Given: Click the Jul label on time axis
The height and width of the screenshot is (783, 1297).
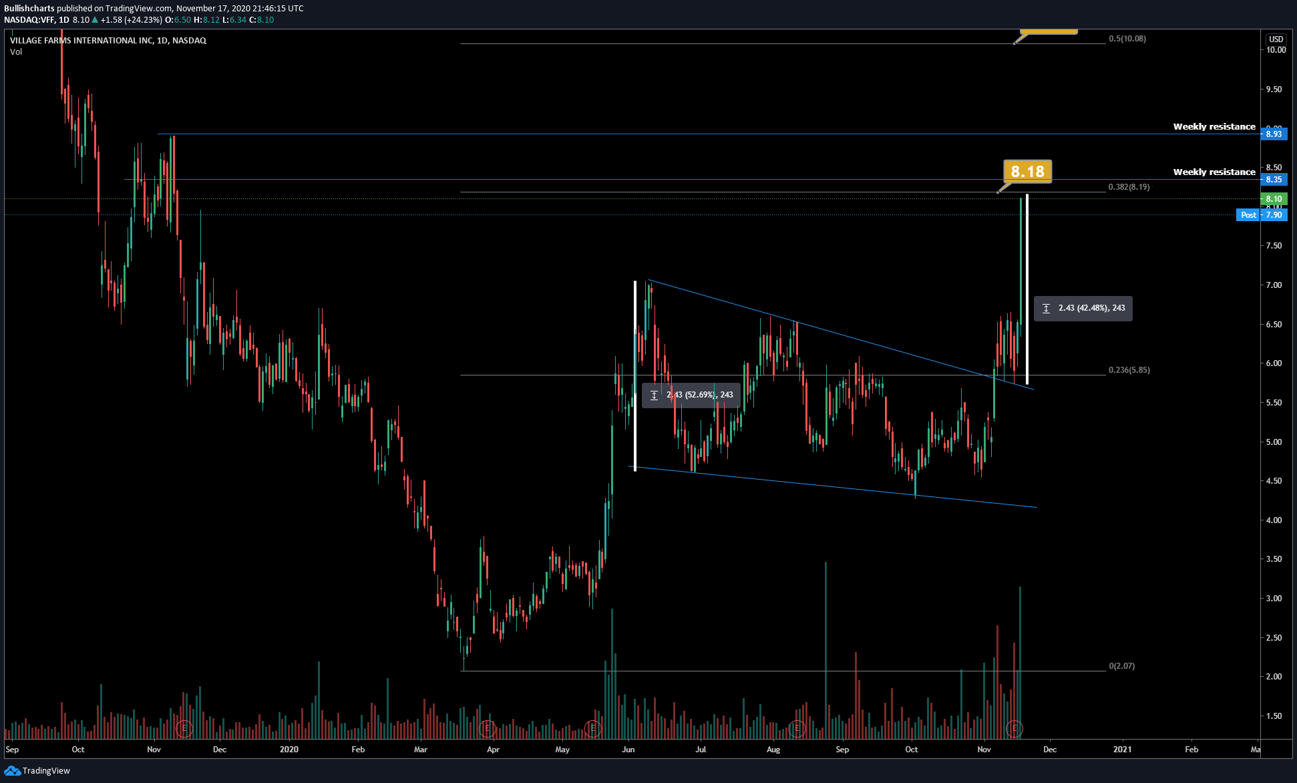Looking at the screenshot, I should coord(701,749).
